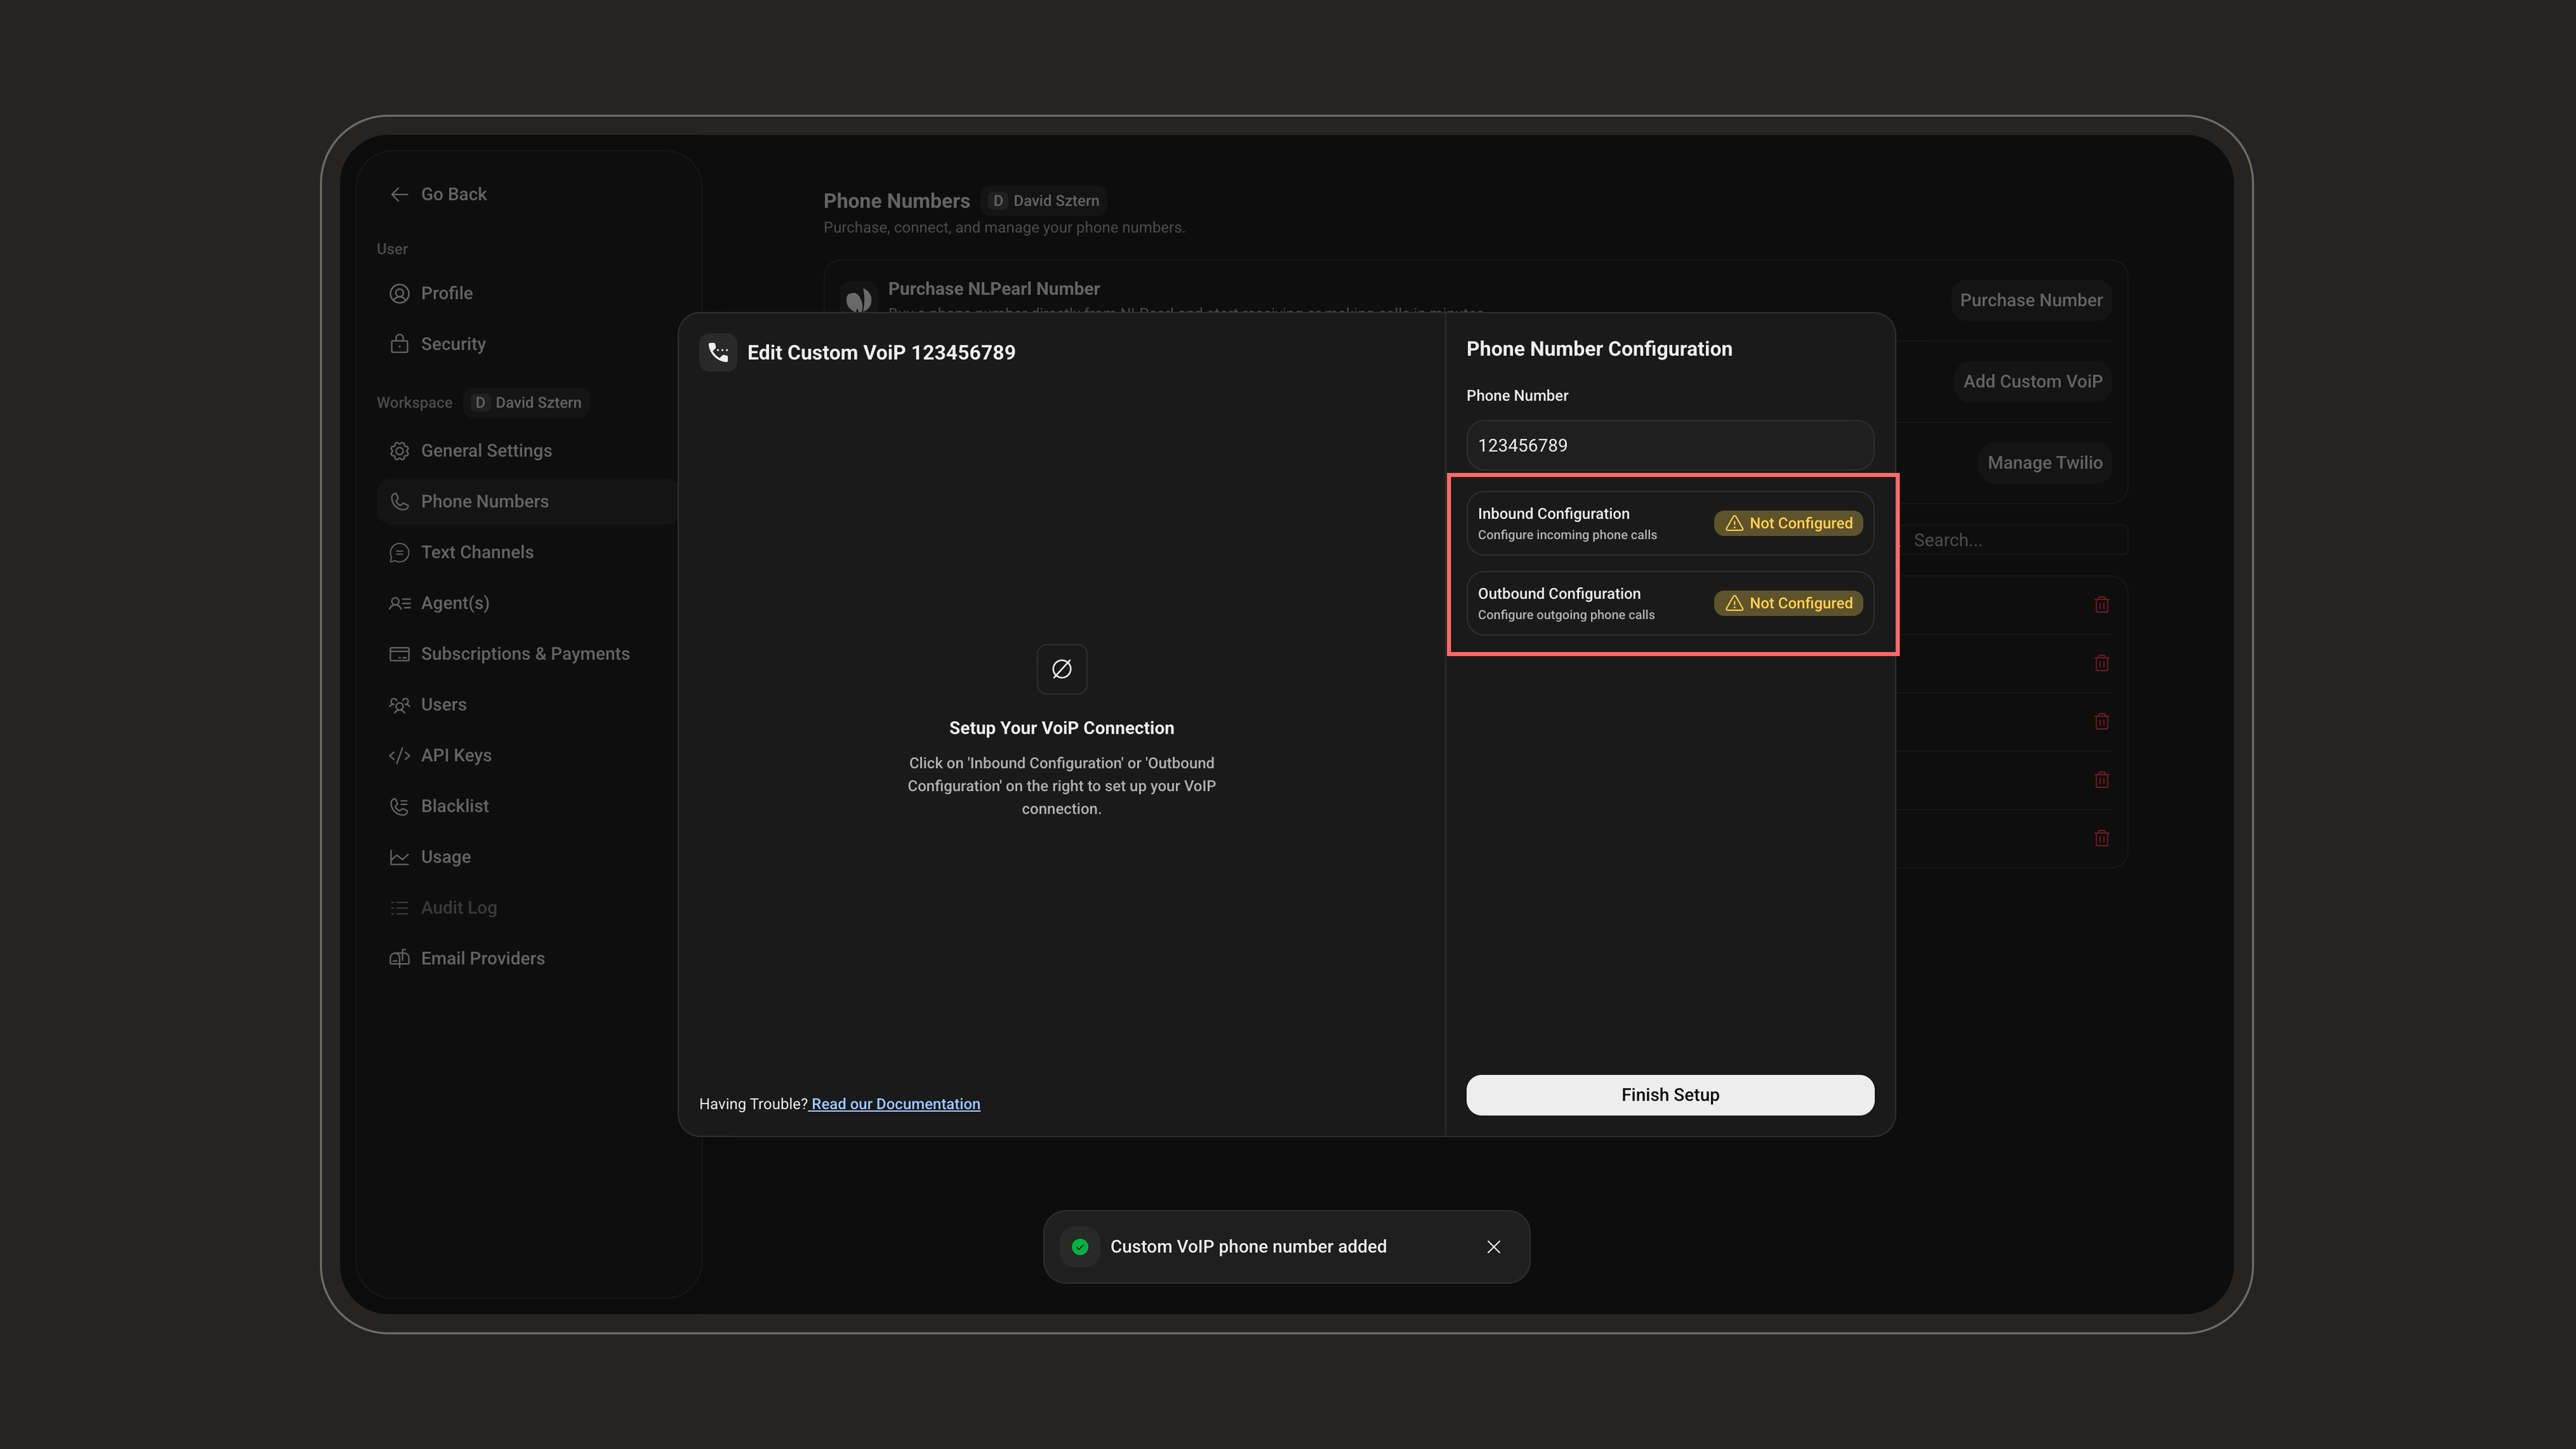Click the list icon beside Audit Log
Viewport: 2576px width, 1449px height.
pyautogui.click(x=399, y=908)
